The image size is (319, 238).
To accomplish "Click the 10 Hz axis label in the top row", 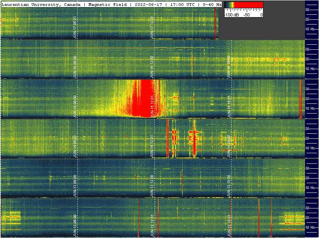I will tap(311, 29).
